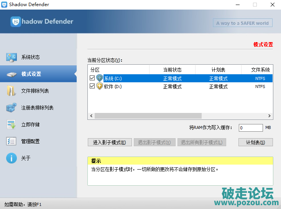Switch to 系统状态 sidebar page
This screenshot has width=281, height=209.
click(x=30, y=57)
